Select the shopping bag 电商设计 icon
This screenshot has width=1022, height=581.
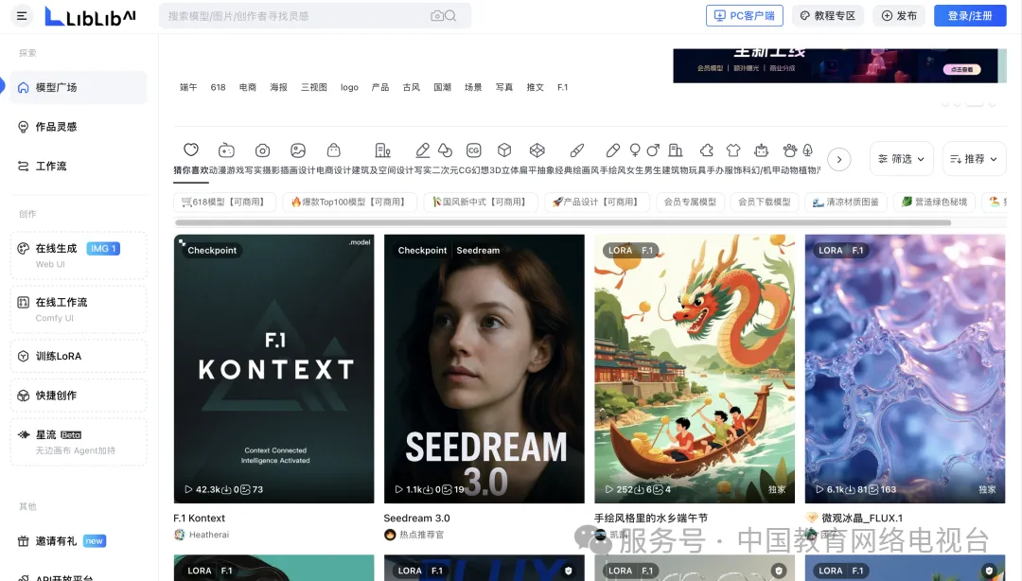pos(334,150)
